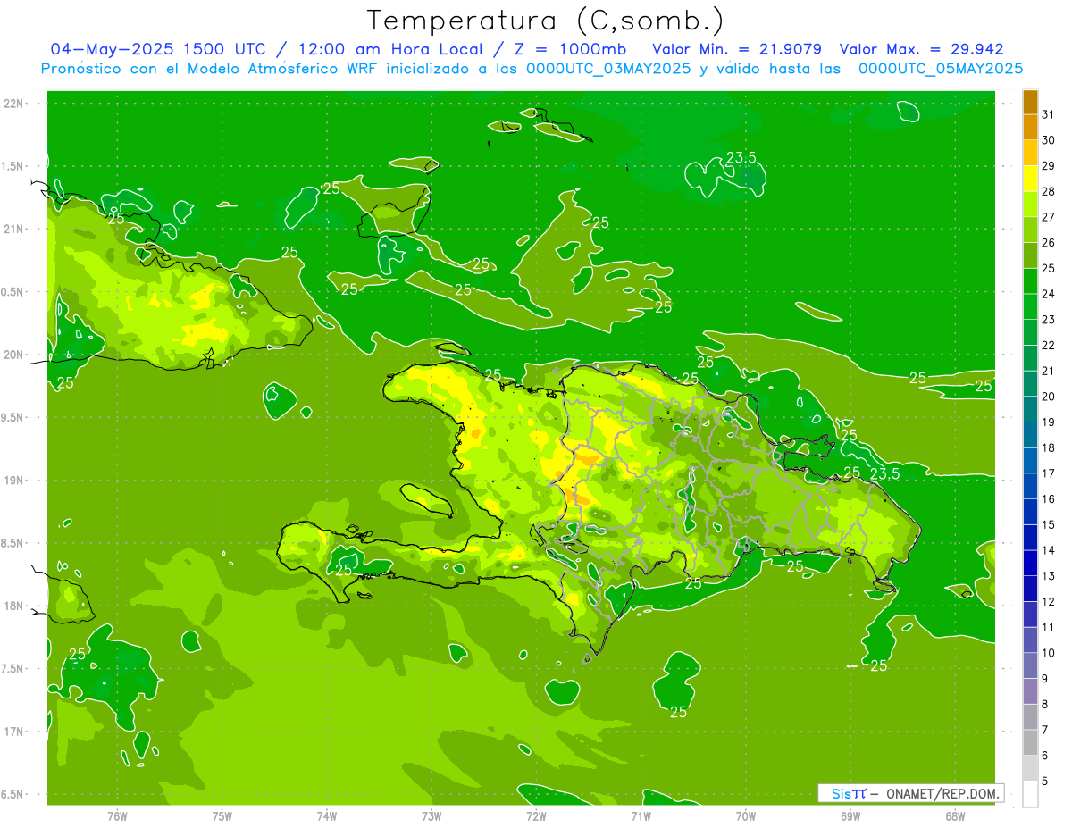Pick the dark orange swatch above 31
Image resolution: width=1072 pixels, height=828 pixels.
[x=1030, y=102]
